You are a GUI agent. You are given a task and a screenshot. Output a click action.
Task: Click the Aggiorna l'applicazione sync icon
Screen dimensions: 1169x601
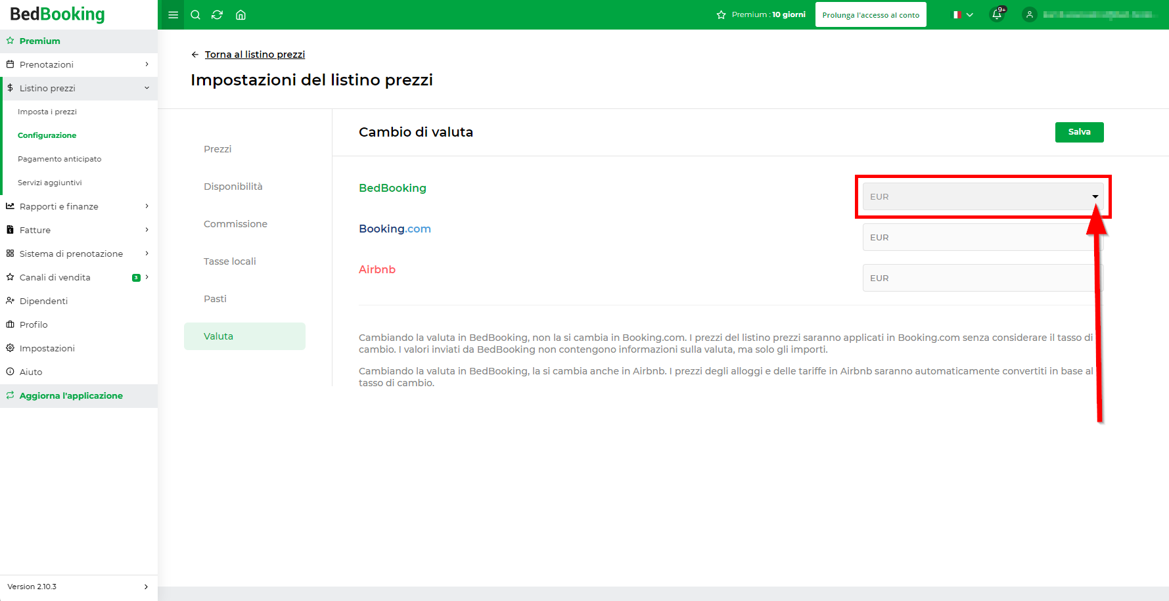pyautogui.click(x=10, y=395)
